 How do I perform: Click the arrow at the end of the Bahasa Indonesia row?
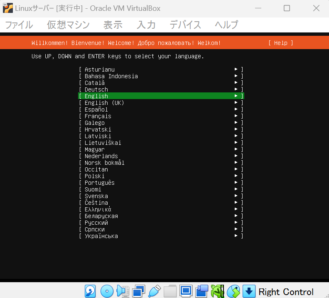236,76
